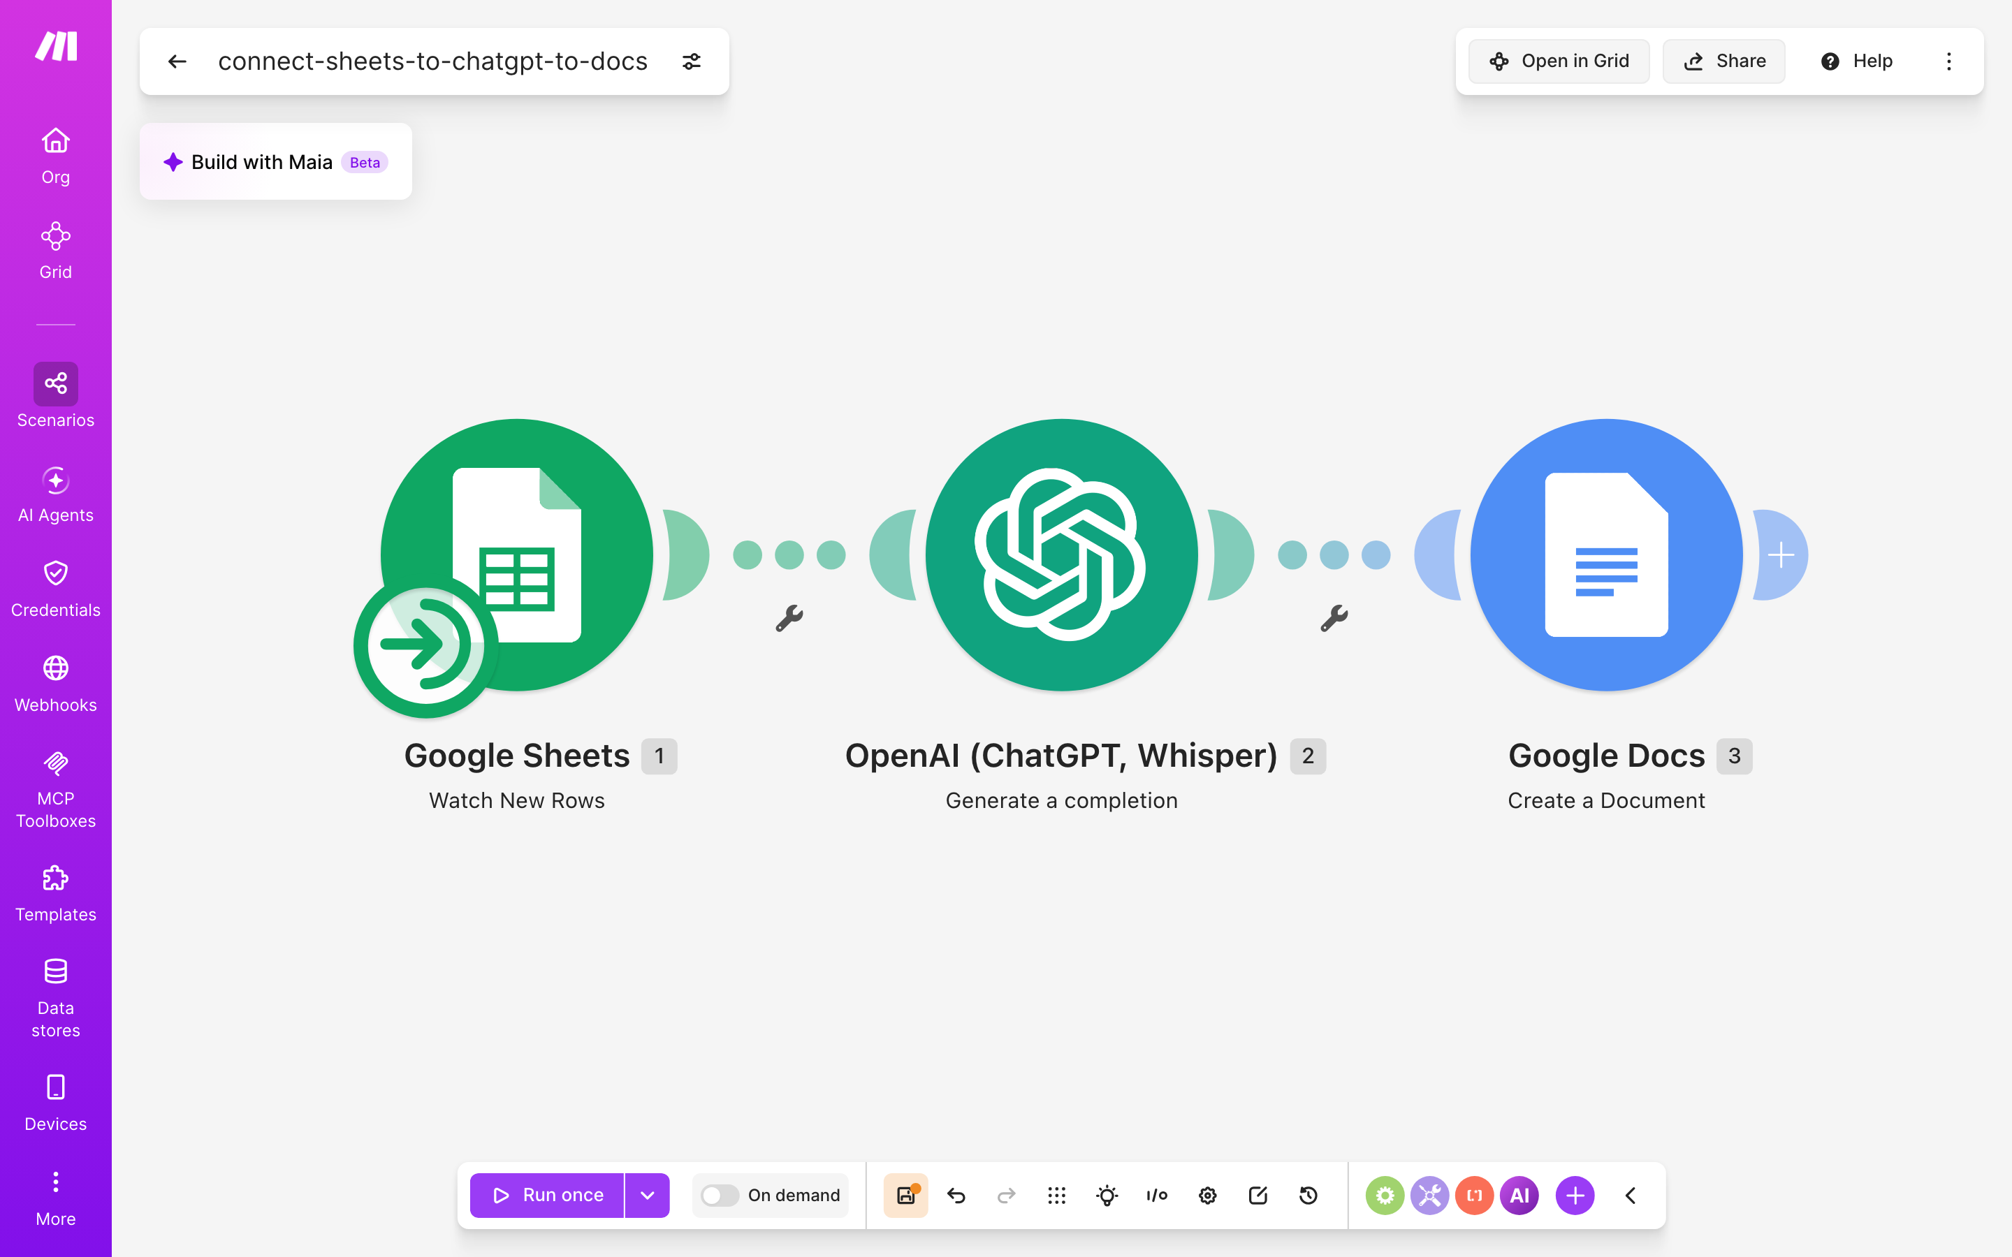Viewport: 2012px width, 1257px height.
Task: Open the Google Sheets trigger clock icon
Action: pos(425,645)
